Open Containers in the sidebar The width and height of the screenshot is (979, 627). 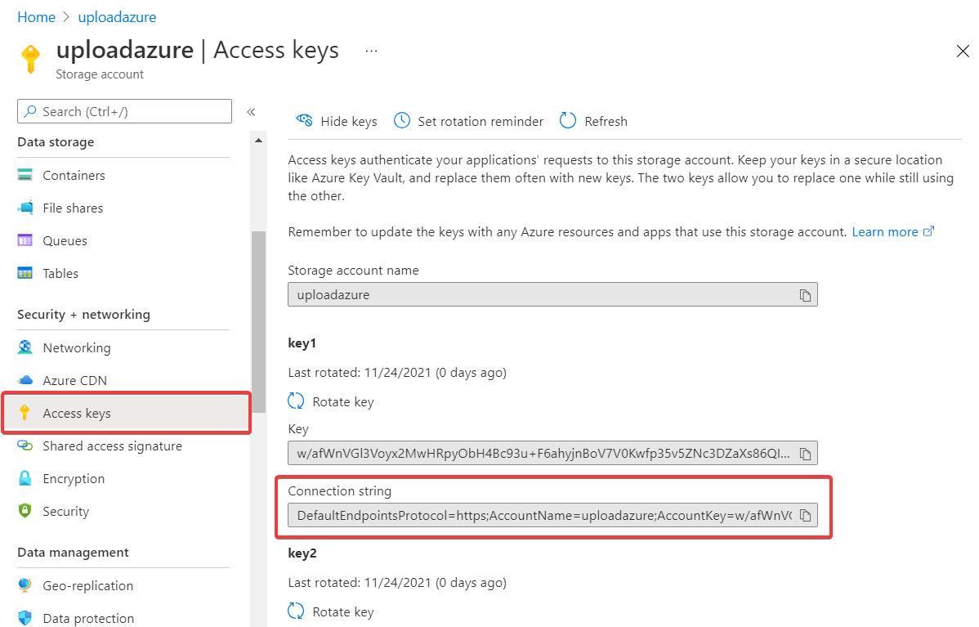click(x=74, y=175)
